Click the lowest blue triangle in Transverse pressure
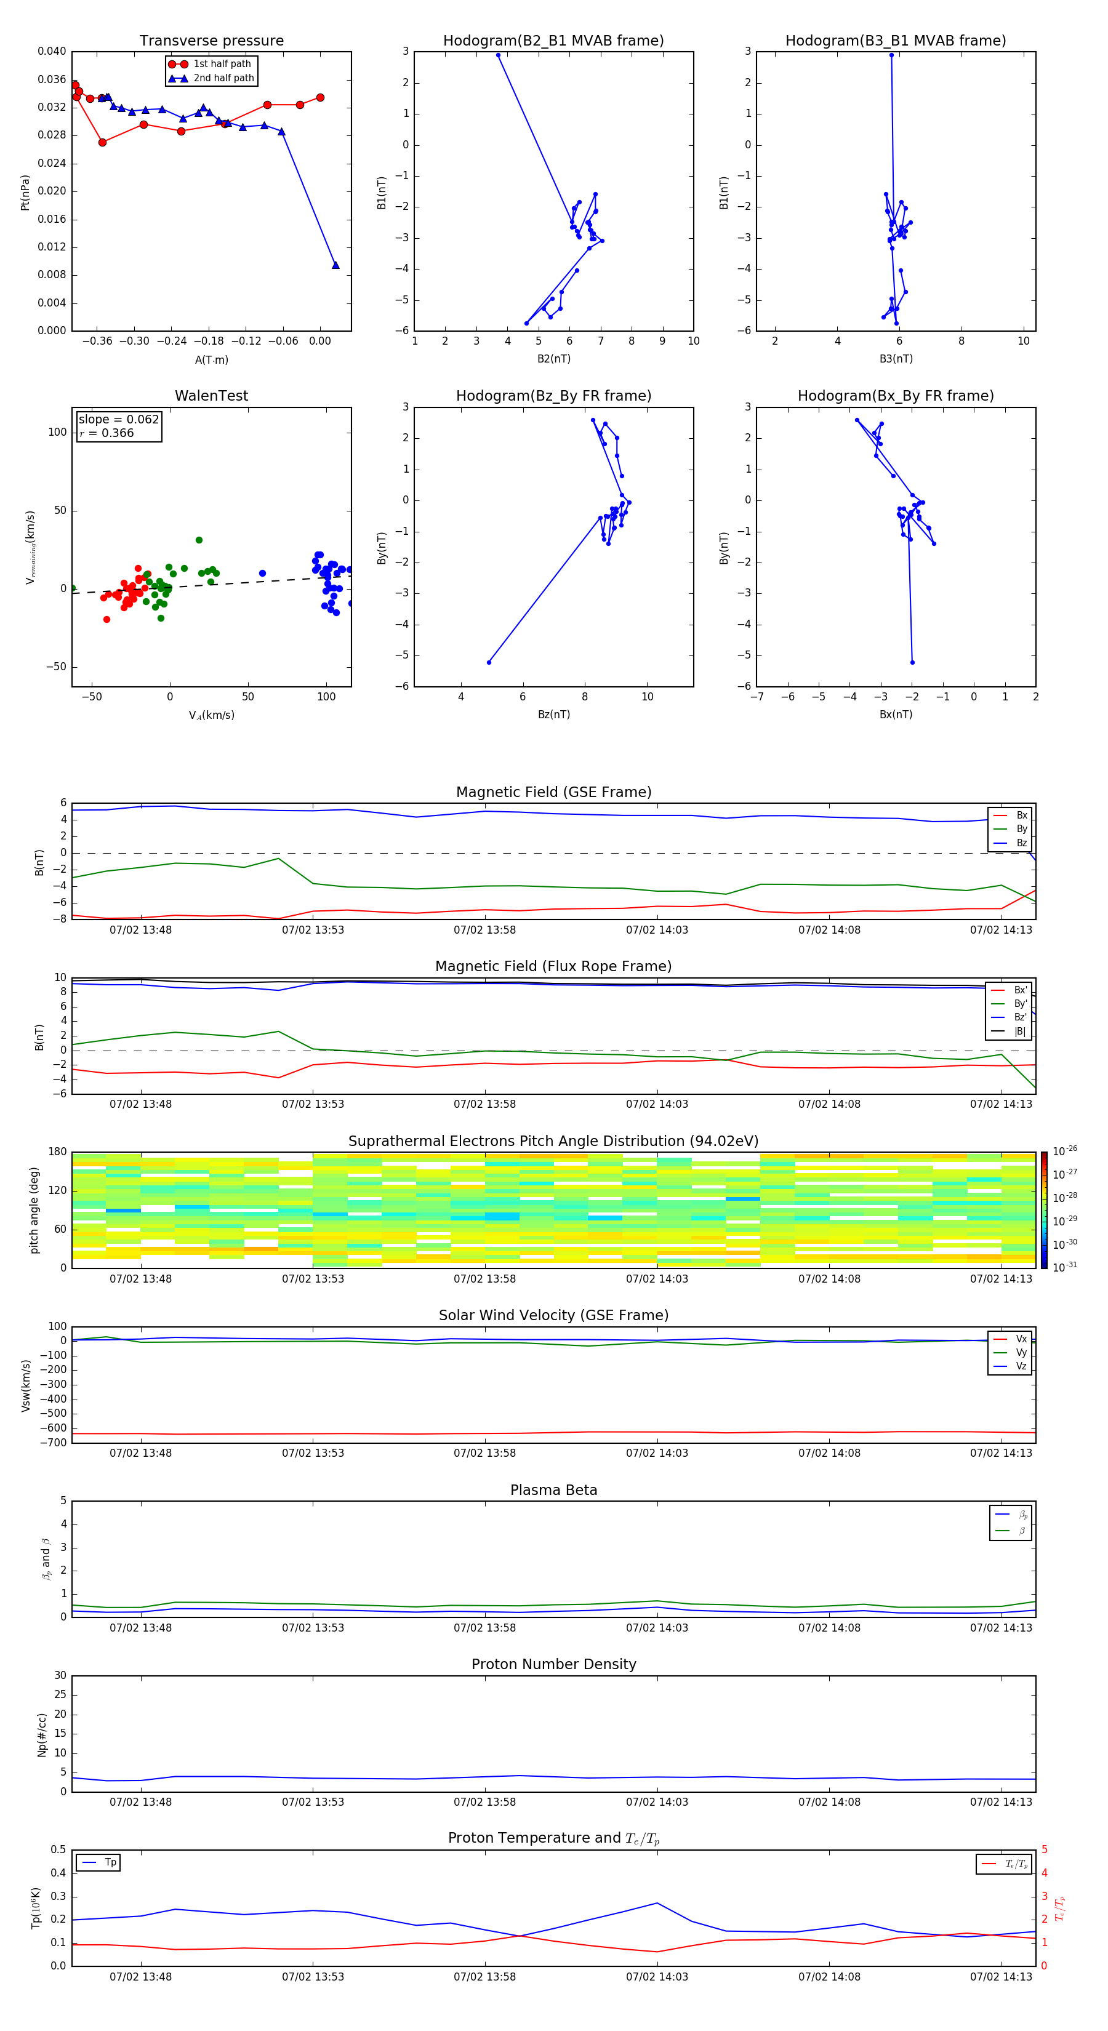This screenshot has height=2031, width=1108. (335, 265)
